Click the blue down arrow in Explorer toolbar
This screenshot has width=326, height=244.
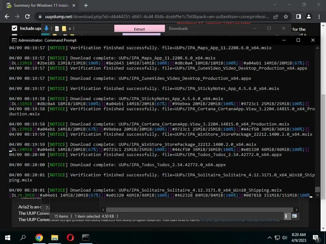(x=46, y=28)
